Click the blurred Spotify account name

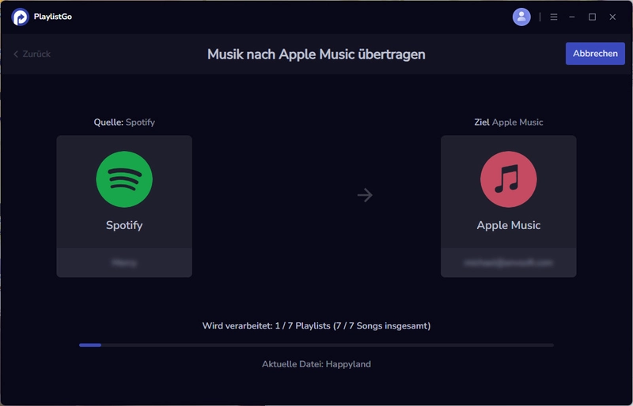(124, 263)
